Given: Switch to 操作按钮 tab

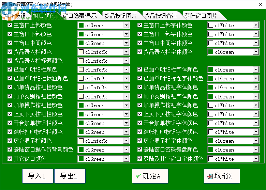Looking at the screenshot, I should click(x=15, y=16).
